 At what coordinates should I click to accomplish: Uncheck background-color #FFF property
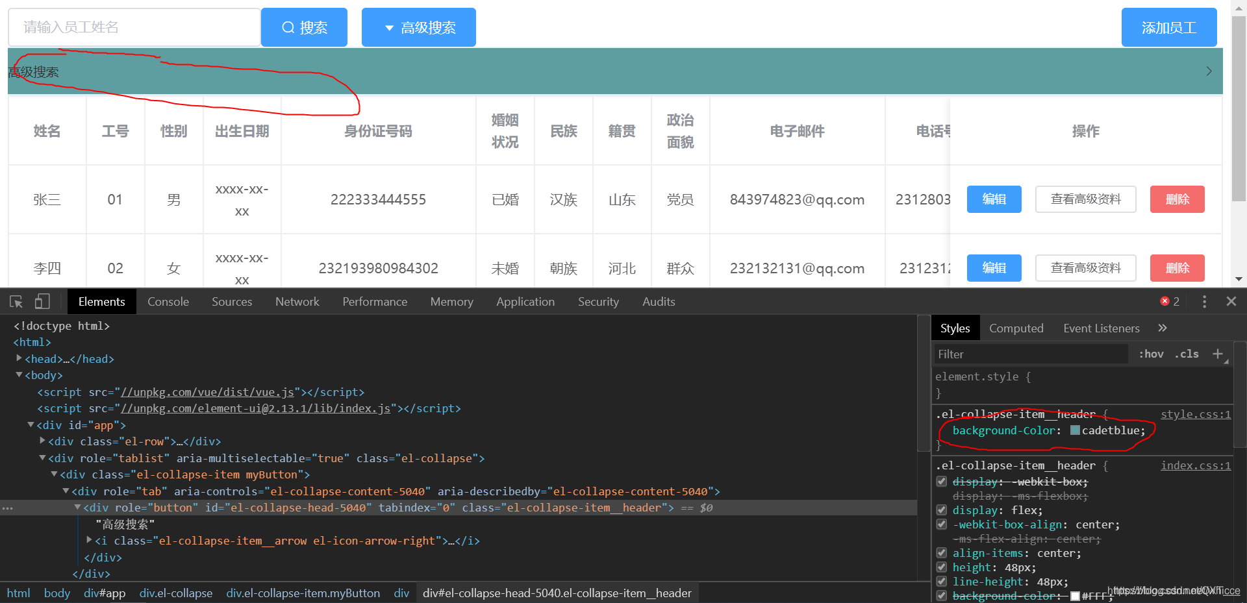941,596
